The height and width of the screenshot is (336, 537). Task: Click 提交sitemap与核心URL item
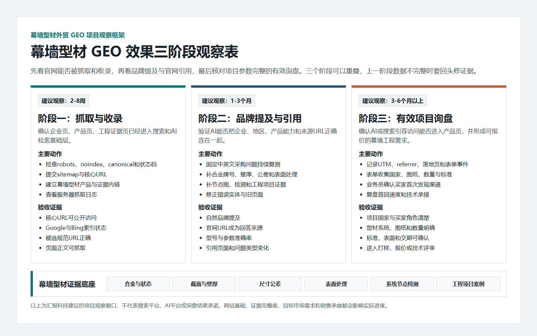(x=76, y=174)
